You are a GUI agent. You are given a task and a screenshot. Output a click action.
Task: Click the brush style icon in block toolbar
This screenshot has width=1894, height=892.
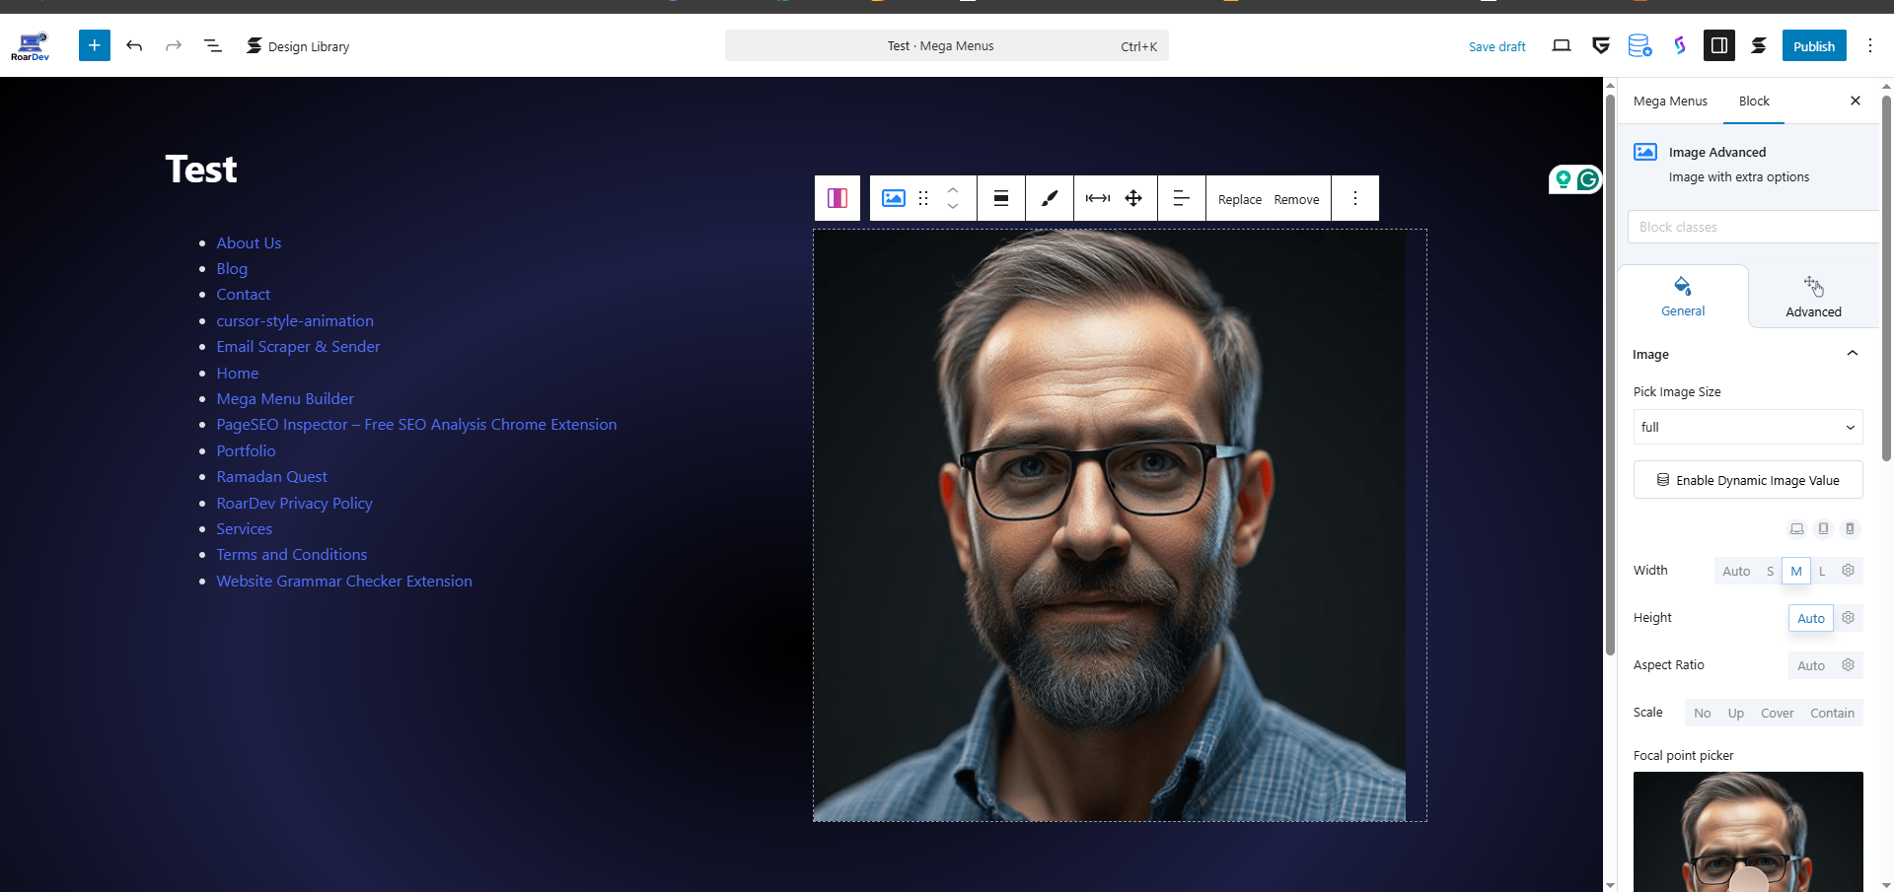(x=1050, y=198)
